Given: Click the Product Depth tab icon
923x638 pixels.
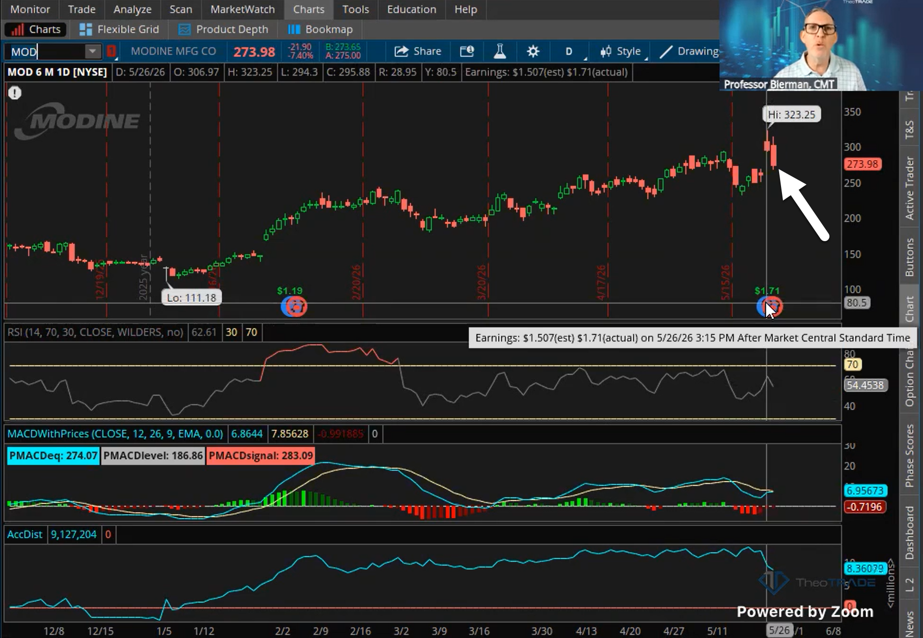Looking at the screenshot, I should coord(184,29).
